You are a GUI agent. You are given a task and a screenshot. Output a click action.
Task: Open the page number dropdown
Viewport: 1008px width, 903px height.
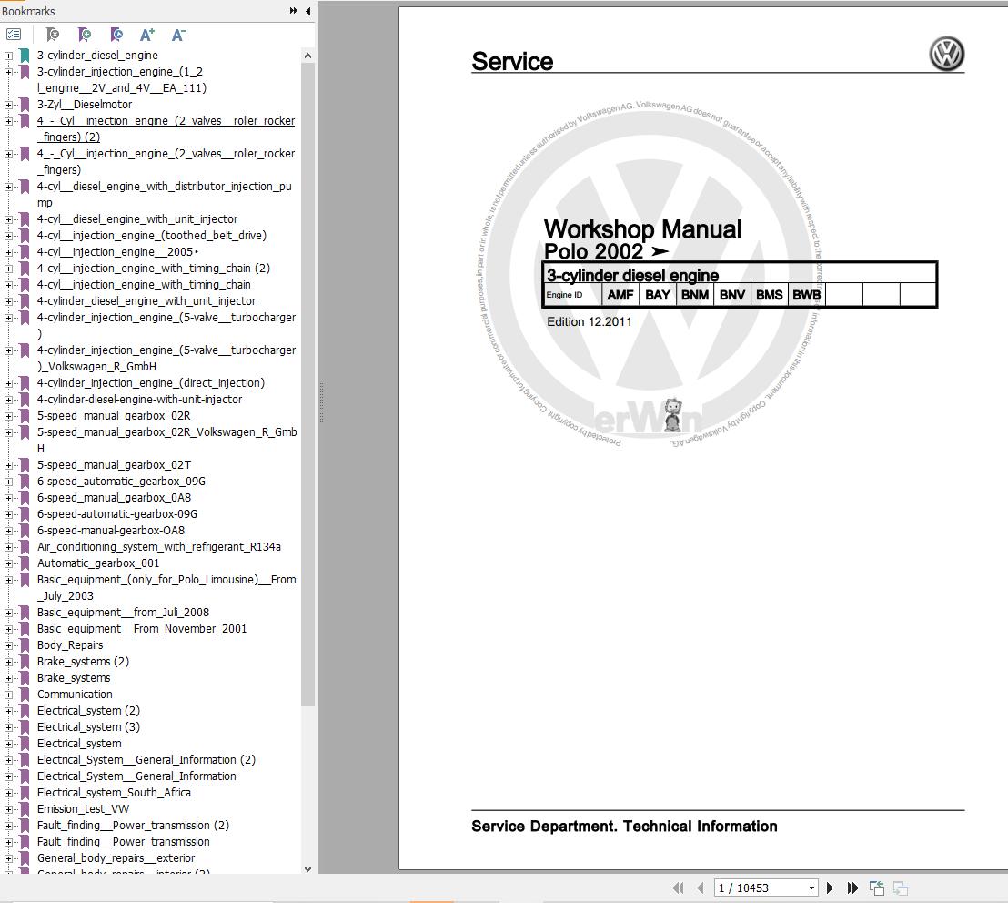point(811,888)
